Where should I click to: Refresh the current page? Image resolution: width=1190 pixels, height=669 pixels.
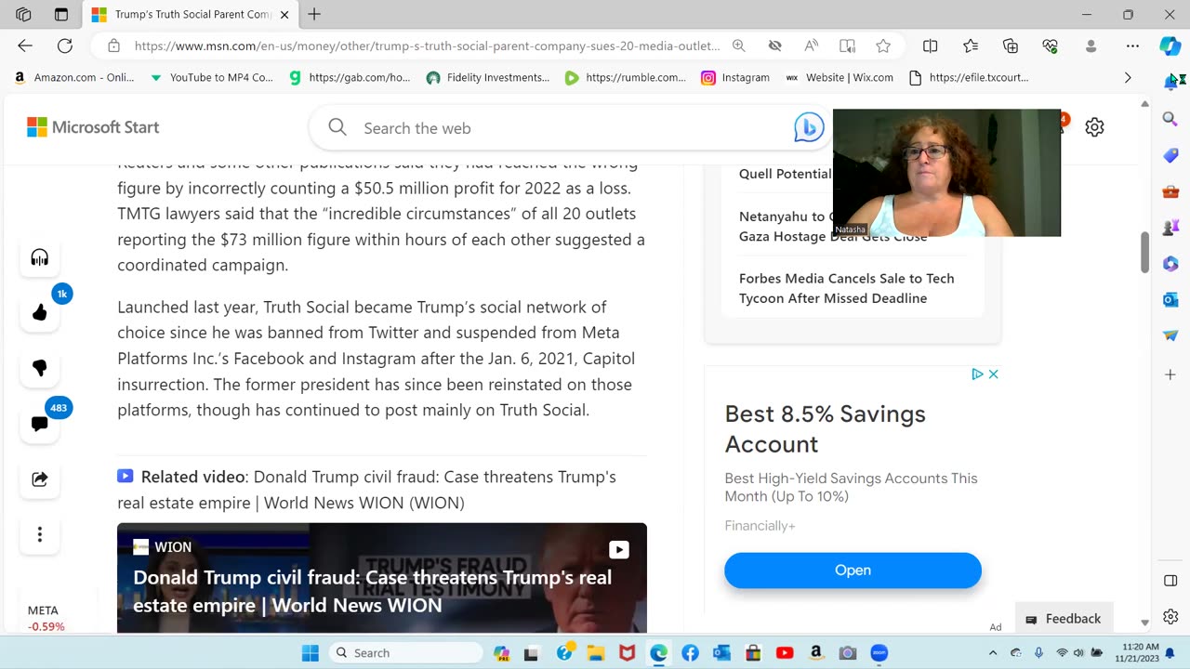point(65,46)
